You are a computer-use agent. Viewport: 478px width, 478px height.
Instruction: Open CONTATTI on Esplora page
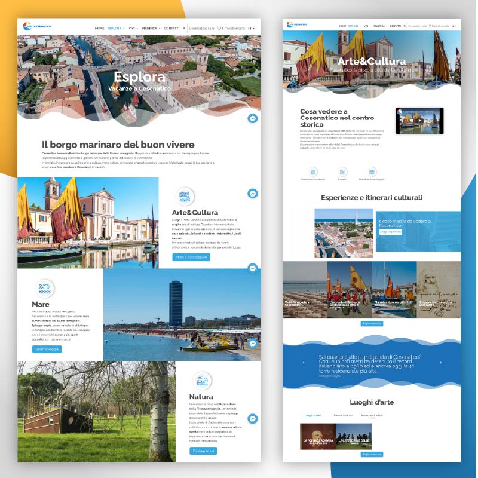[x=171, y=28]
